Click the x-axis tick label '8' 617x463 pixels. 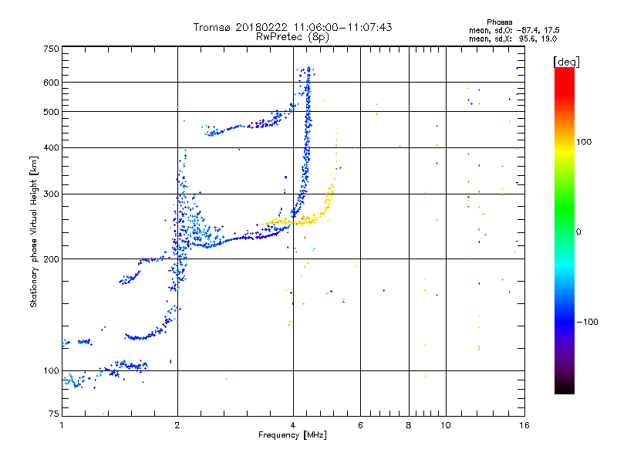click(409, 425)
